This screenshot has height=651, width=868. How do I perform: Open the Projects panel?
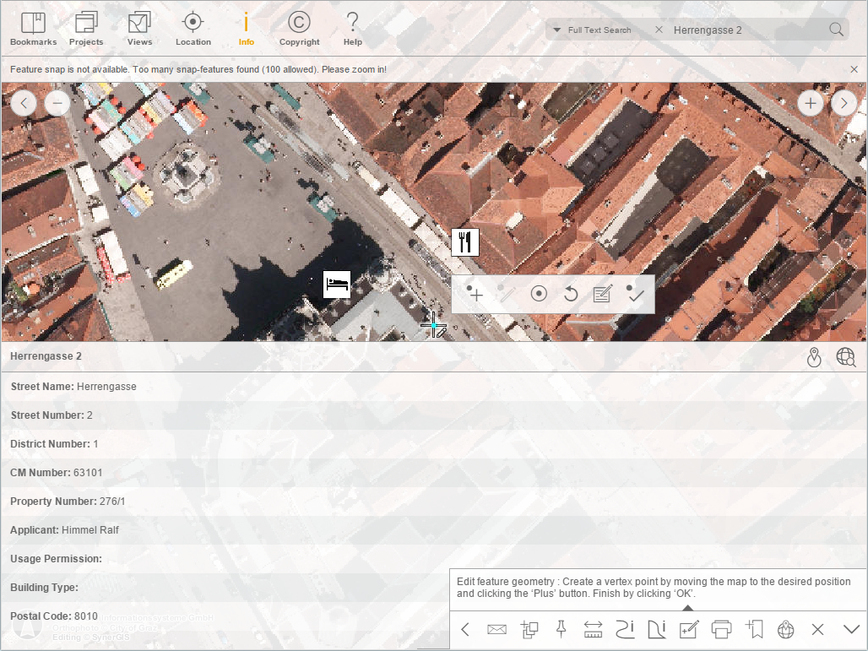click(85, 26)
